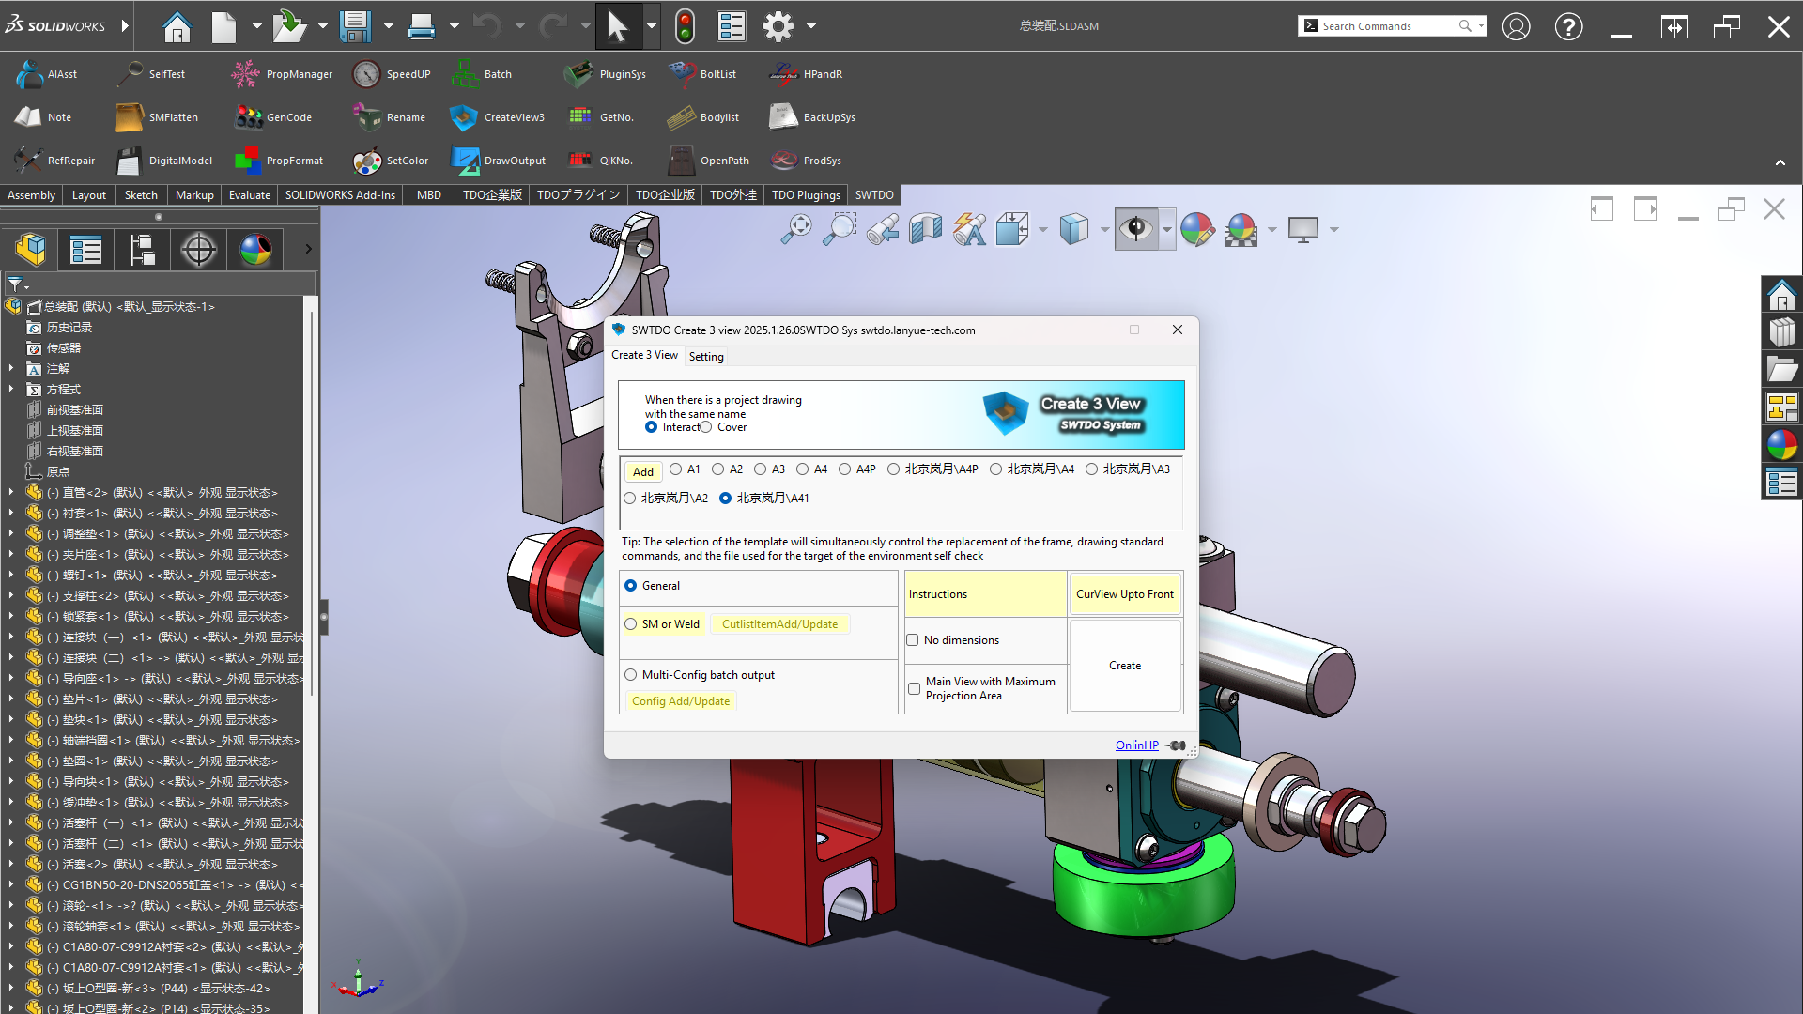This screenshot has width=1803, height=1014.
Task: Switch to the Setting tab in dialog
Action: click(x=706, y=357)
